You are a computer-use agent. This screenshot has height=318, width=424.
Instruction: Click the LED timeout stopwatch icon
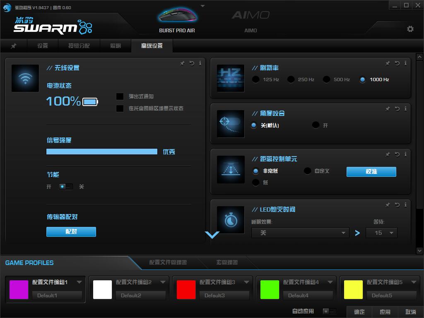[x=230, y=219]
